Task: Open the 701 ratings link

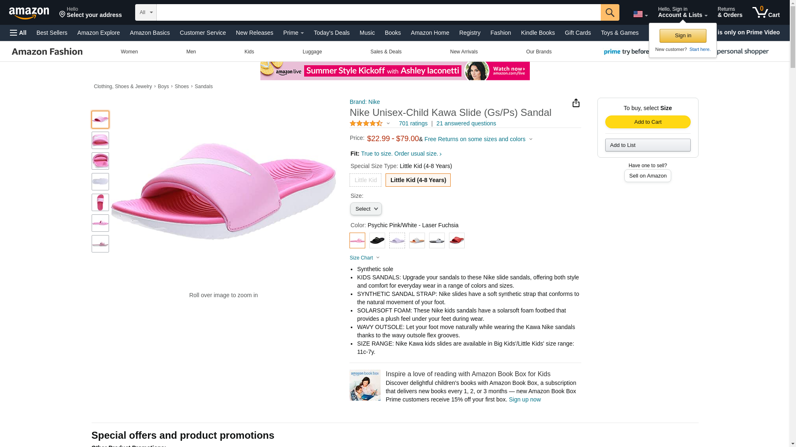Action: [x=413, y=123]
